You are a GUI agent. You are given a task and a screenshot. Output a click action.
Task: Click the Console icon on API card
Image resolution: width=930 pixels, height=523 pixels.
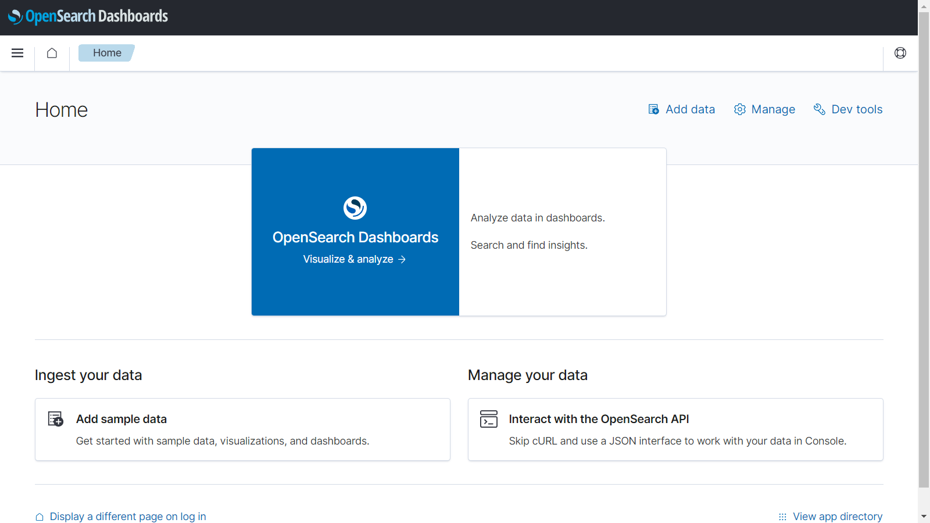pyautogui.click(x=488, y=419)
